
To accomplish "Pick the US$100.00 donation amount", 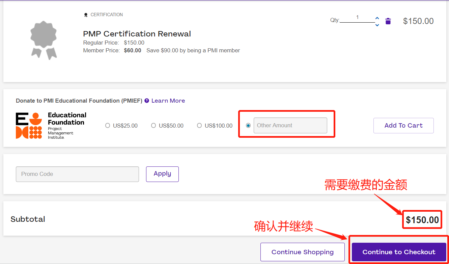I will (x=199, y=126).
